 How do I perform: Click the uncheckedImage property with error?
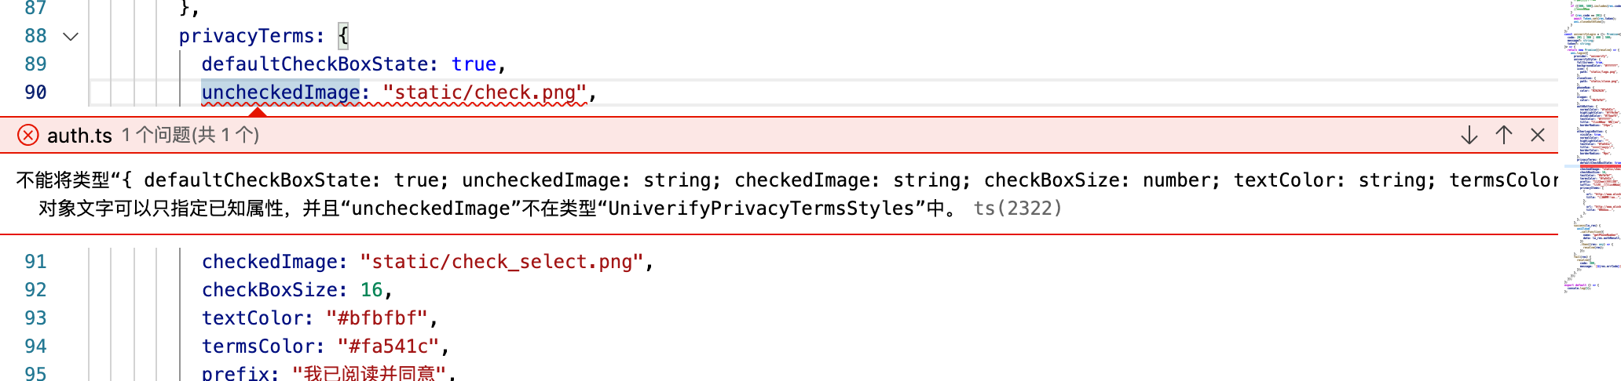coord(280,93)
